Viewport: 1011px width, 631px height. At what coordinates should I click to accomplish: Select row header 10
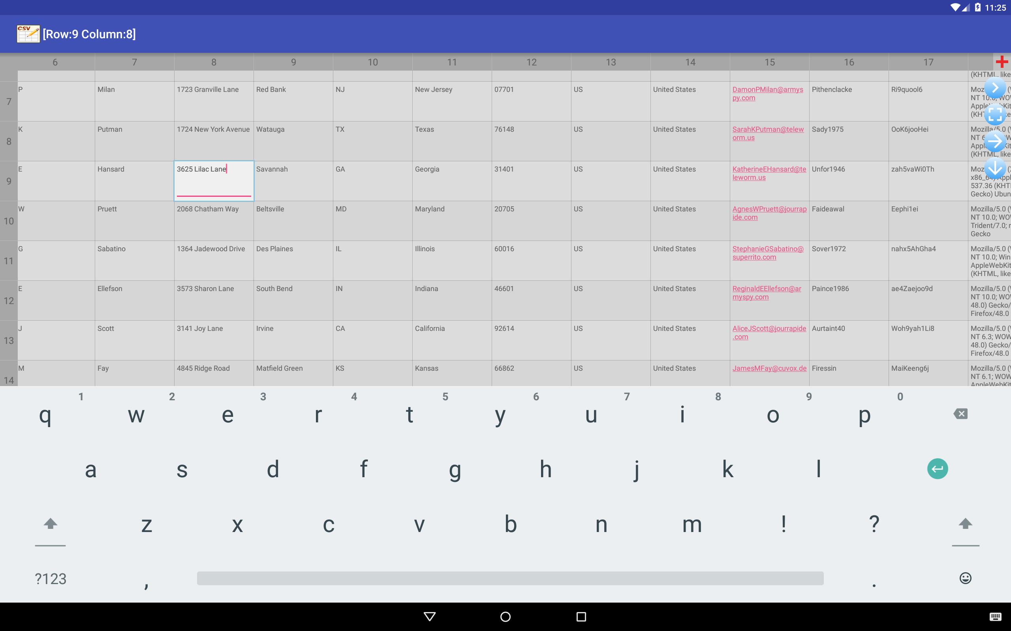9,221
